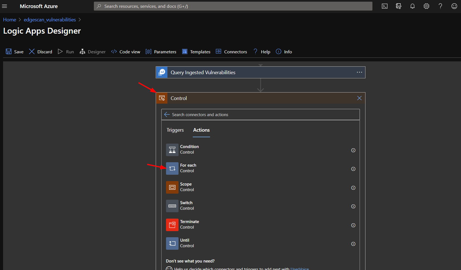Show info for For each action

point(353,169)
